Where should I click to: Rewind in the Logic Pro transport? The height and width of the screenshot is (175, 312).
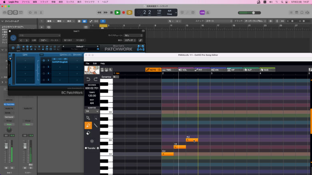[x=99, y=12]
